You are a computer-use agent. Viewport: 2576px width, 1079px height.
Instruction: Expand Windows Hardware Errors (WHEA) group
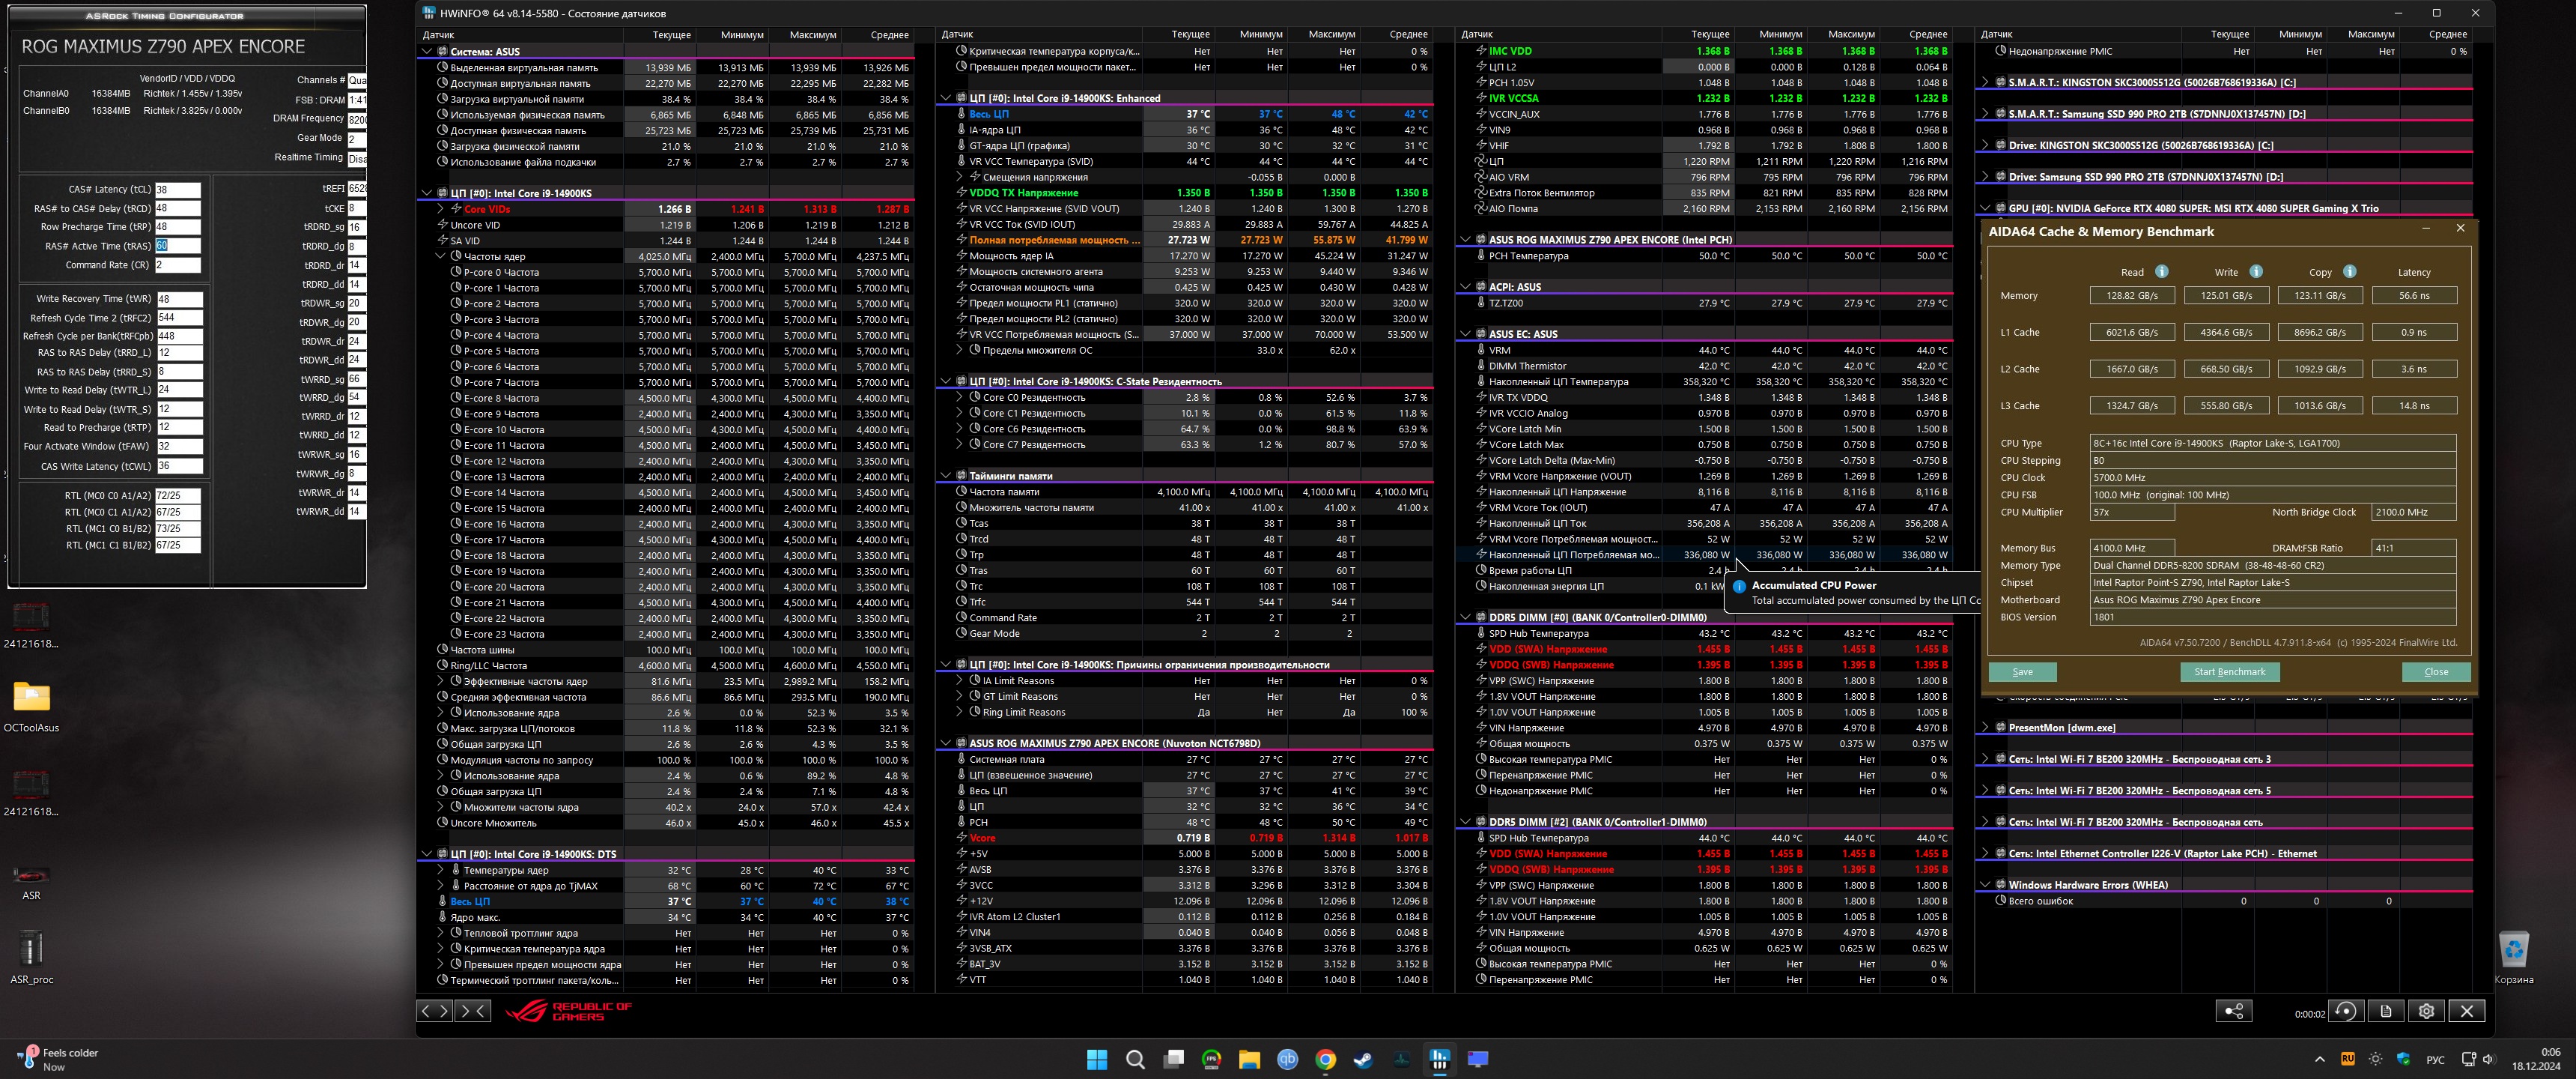tap(1985, 885)
